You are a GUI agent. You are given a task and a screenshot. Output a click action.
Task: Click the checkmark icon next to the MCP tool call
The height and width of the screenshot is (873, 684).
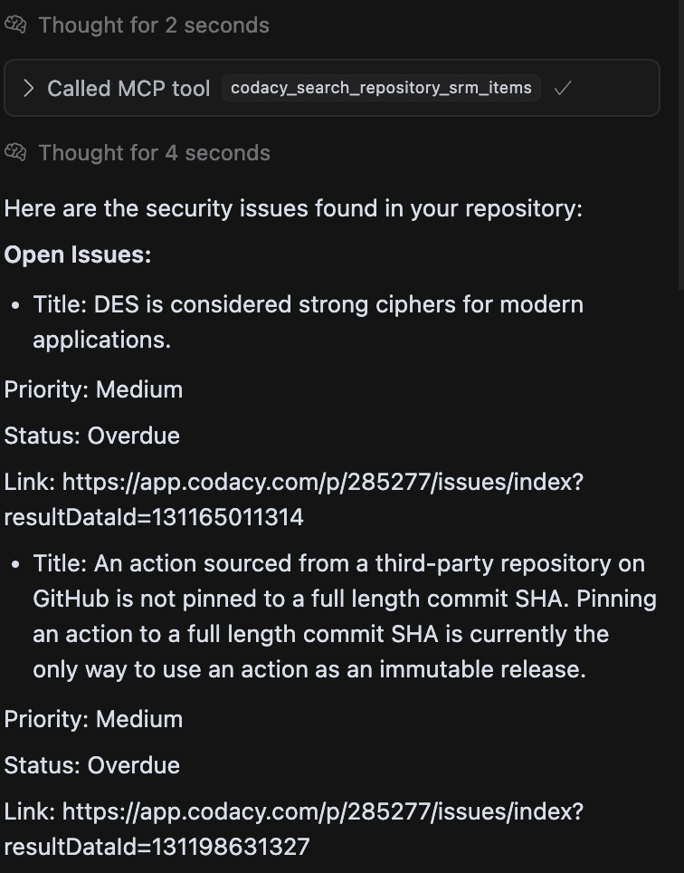tap(563, 88)
